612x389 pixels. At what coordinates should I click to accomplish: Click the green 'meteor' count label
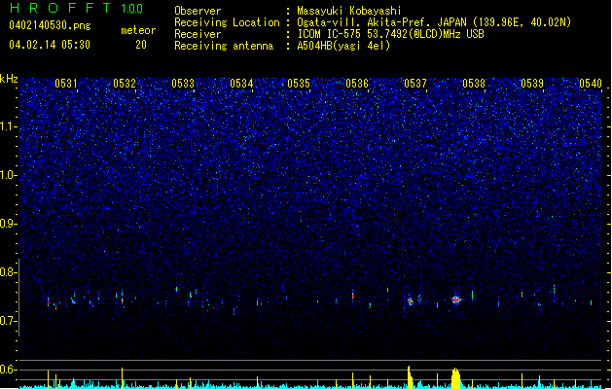(x=138, y=30)
